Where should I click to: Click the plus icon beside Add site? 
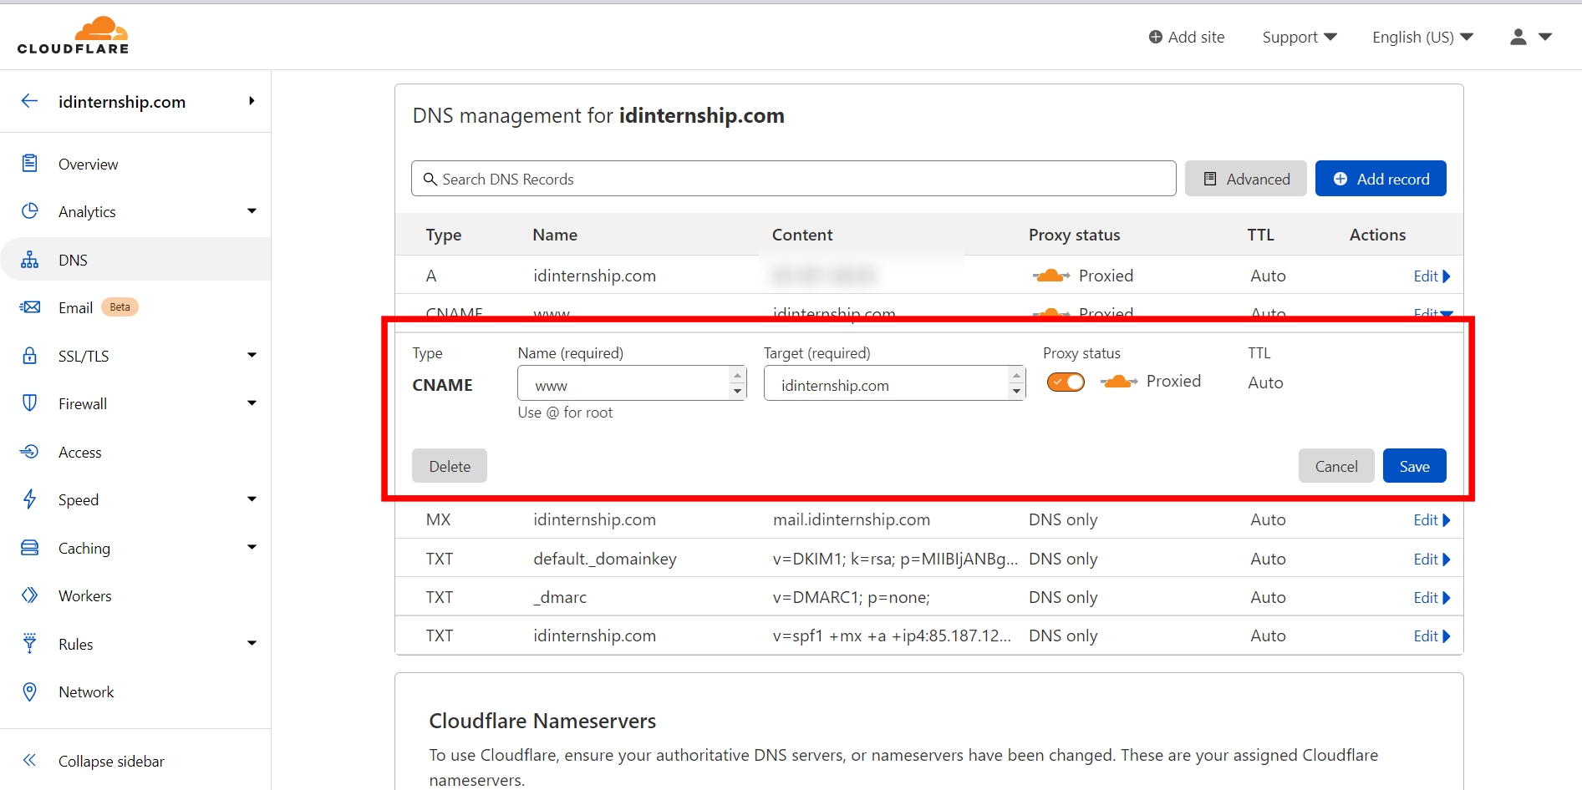1156,37
